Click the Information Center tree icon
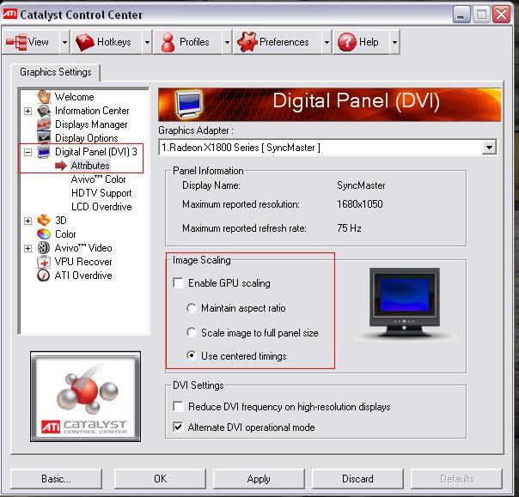 point(44,111)
